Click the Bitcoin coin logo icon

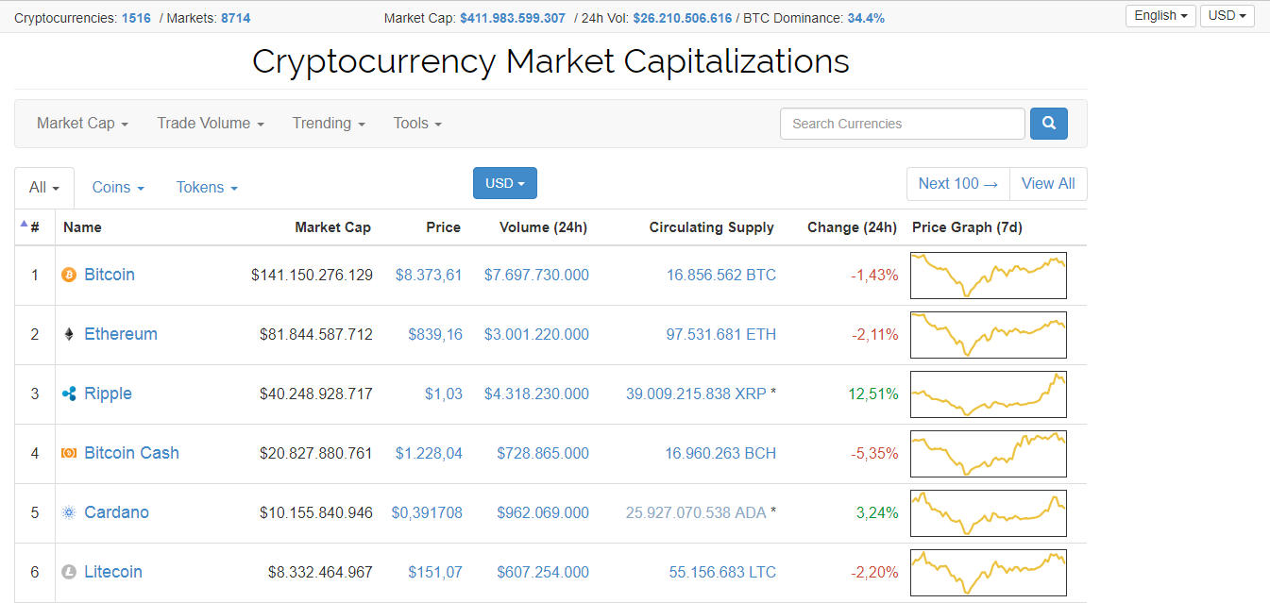click(68, 275)
